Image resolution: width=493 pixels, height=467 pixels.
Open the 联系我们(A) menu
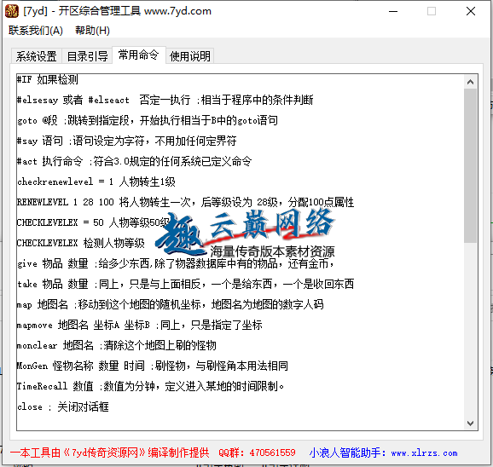click(x=36, y=31)
